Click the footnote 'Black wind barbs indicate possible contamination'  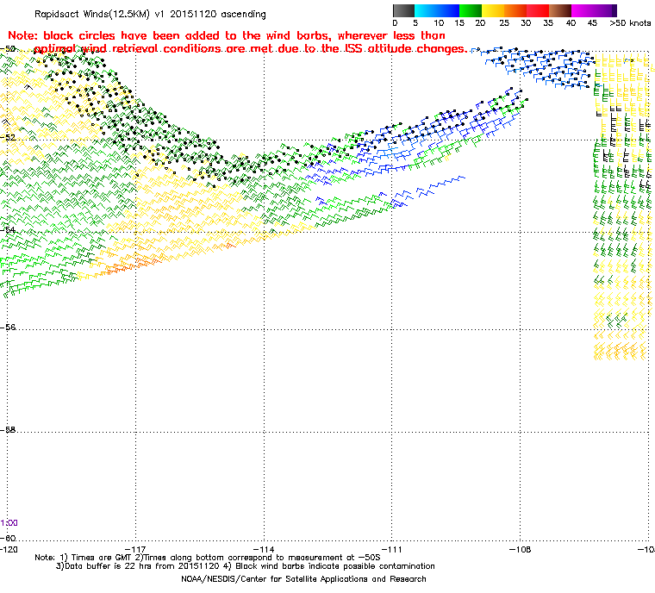point(335,566)
